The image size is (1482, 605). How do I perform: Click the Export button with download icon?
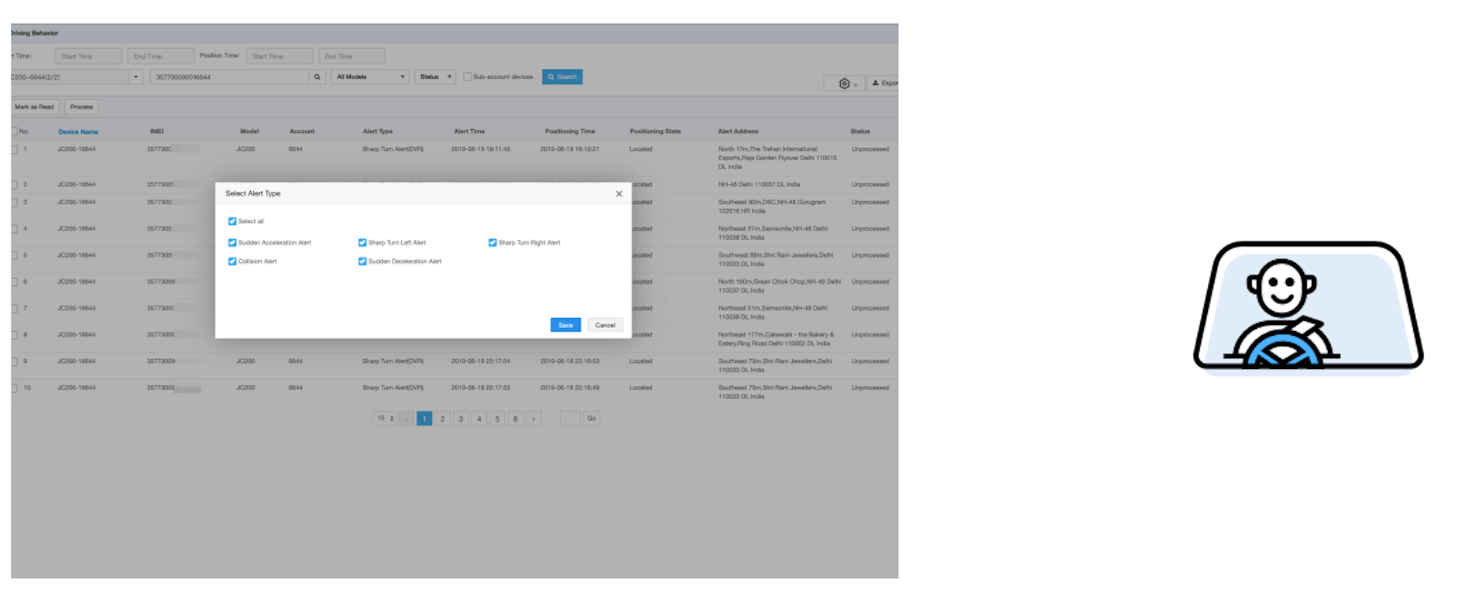click(x=883, y=83)
